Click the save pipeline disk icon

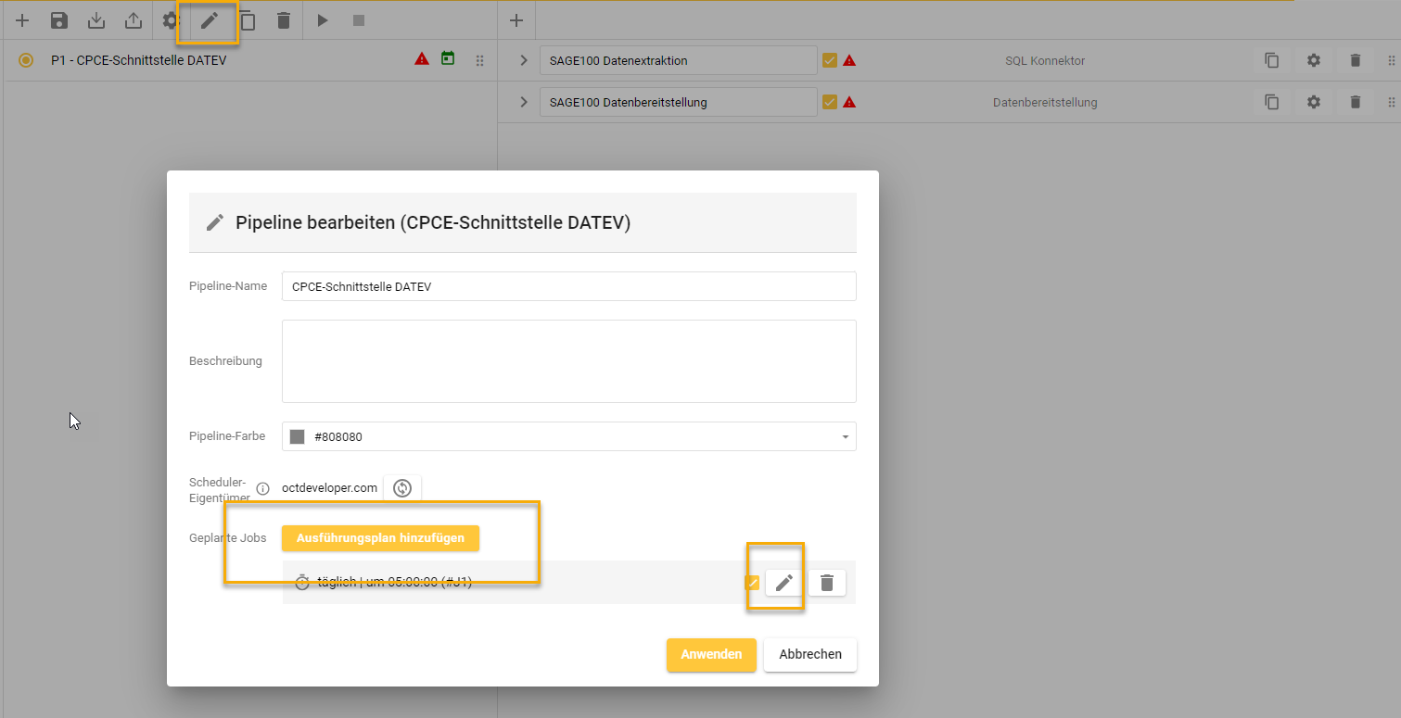(59, 20)
